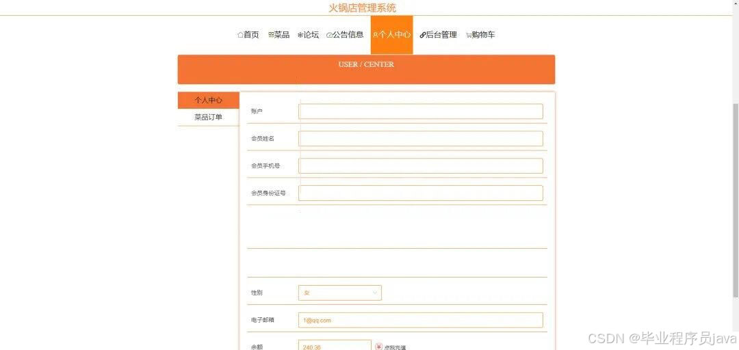This screenshot has width=739, height=350.
Task: Click the 电子邮箱 field with 1@qq.com
Action: 420,321
